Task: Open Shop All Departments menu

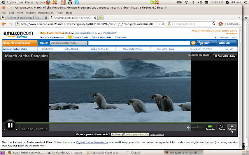Action: tap(20, 43)
